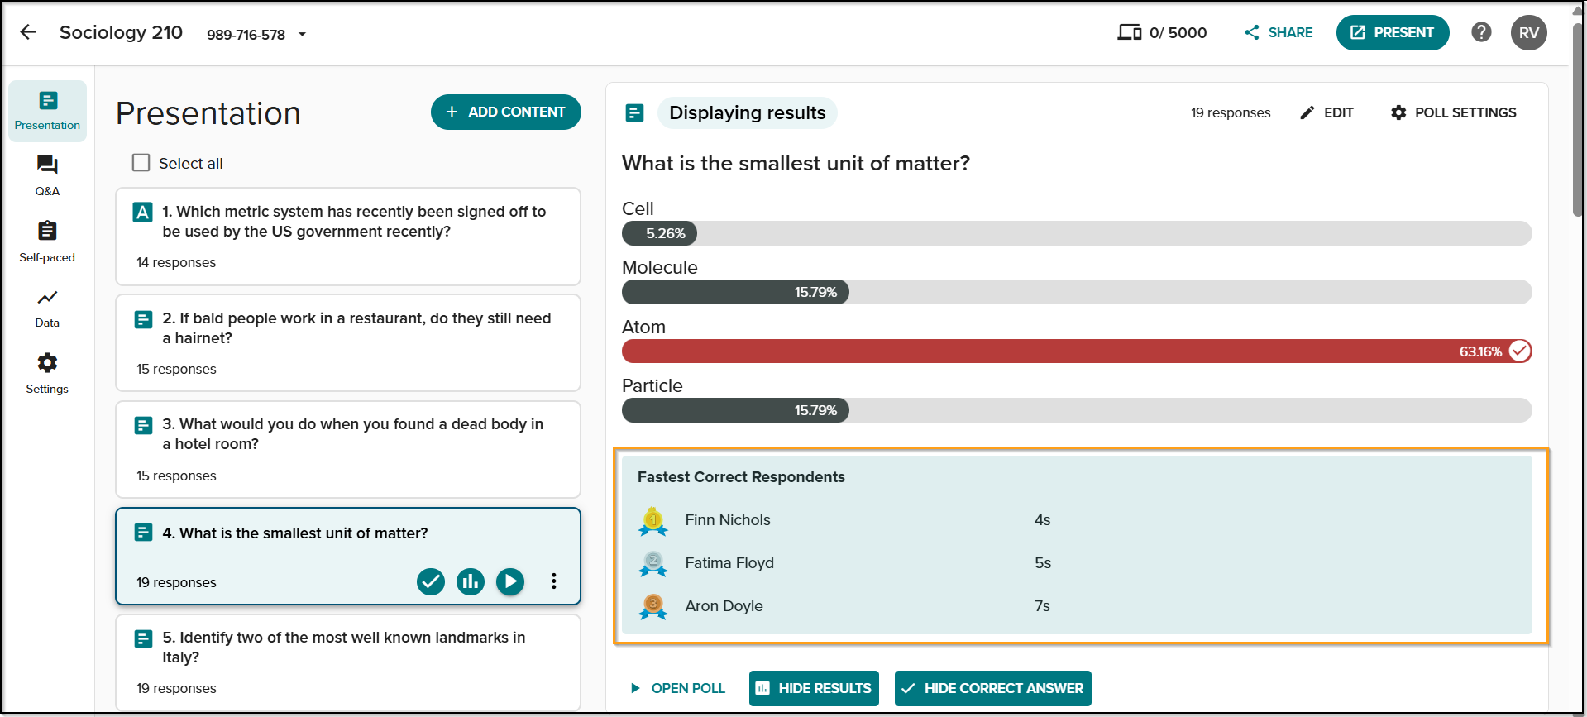Open the RV user profile avatar

[x=1529, y=32]
